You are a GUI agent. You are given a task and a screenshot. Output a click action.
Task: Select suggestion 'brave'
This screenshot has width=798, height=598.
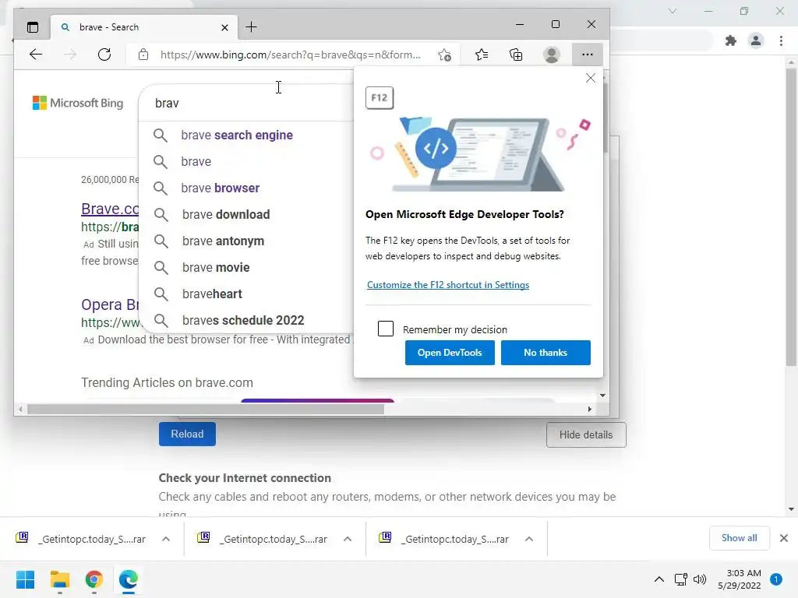(x=245, y=161)
